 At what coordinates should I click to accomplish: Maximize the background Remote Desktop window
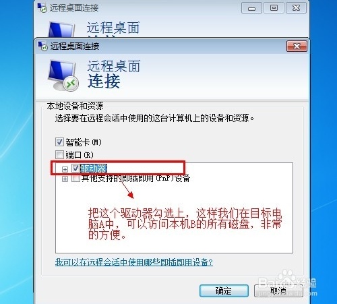[x=274, y=8]
